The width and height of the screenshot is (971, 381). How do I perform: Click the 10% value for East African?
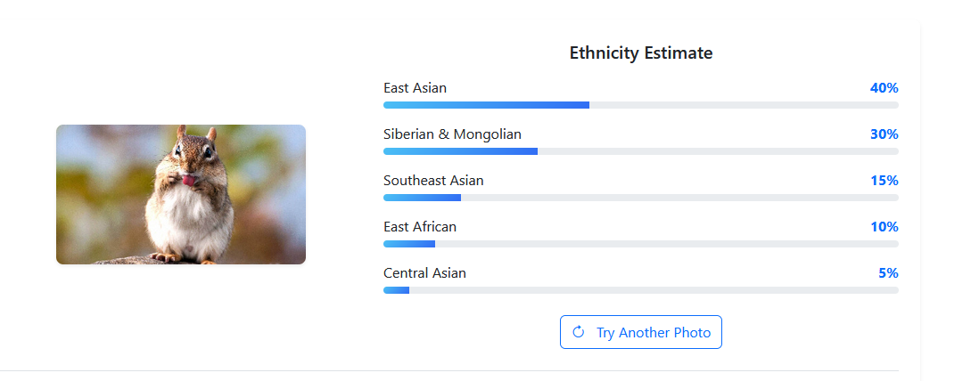click(884, 227)
